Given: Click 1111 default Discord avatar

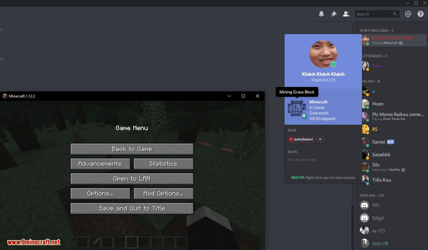Looking at the screenshot, I should [364, 205].
